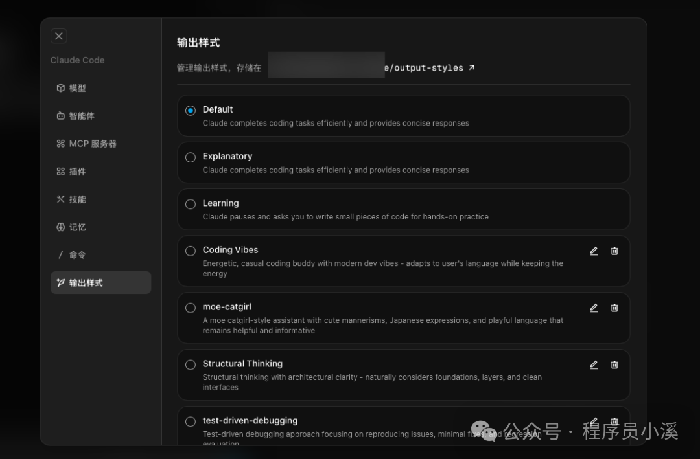Open the 智能体 settings section
Viewport: 700px width, 459px height.
point(101,116)
